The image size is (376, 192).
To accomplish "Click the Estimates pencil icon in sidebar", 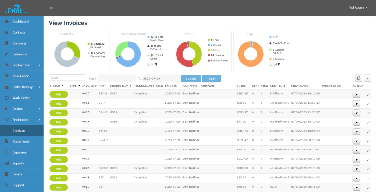I will coord(7,54).
